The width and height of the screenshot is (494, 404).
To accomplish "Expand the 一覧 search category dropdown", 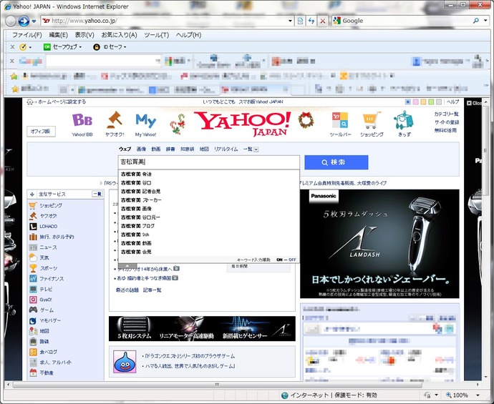I will [x=256, y=149].
